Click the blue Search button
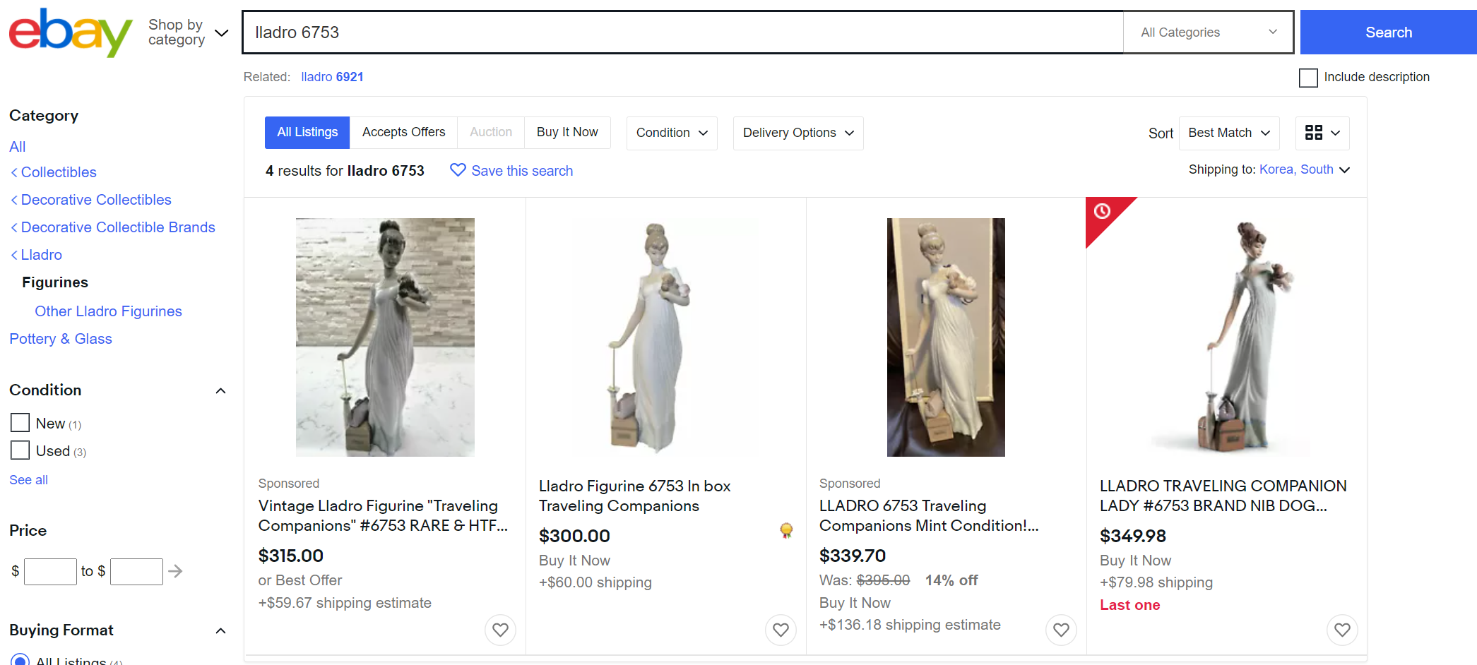 pos(1388,32)
